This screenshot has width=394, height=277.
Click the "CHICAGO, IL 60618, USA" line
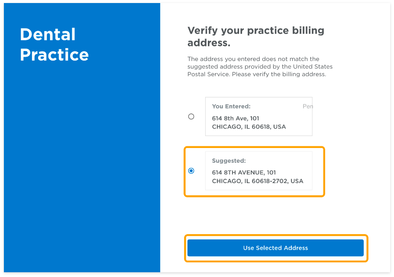click(249, 127)
